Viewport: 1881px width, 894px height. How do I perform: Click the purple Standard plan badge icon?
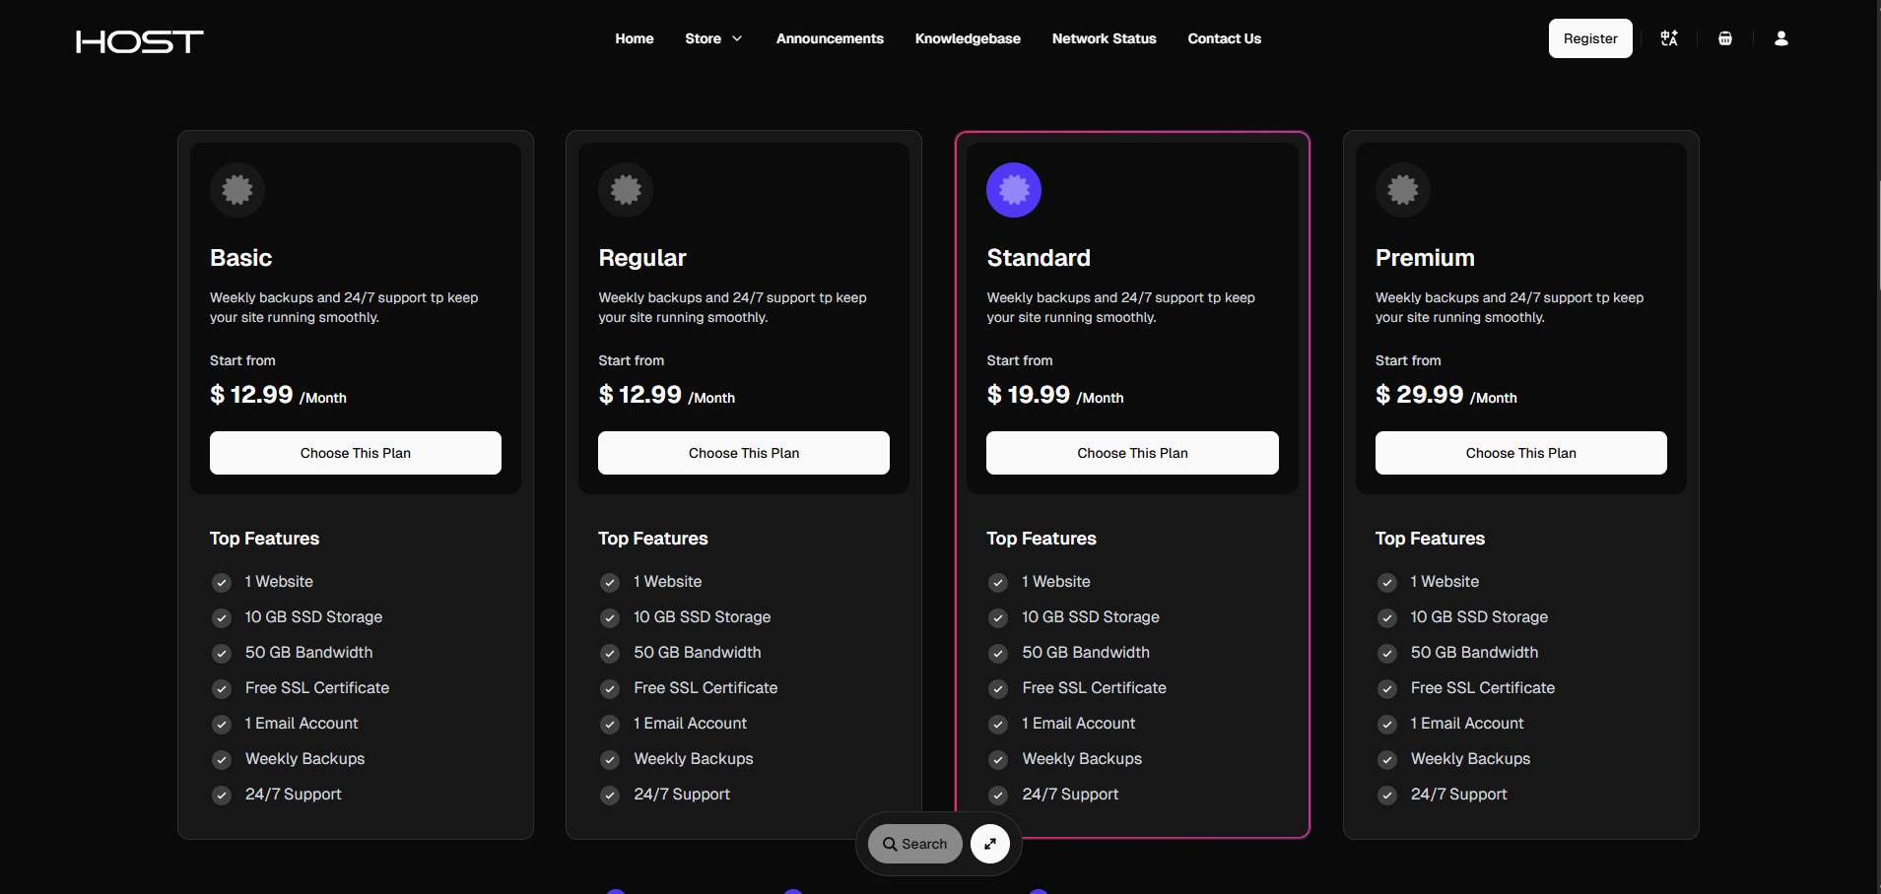coord(1014,190)
